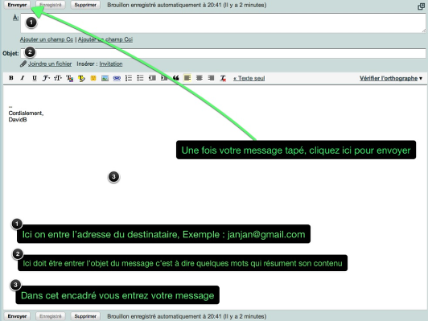
Task: Create a numbered list
Action: point(129,78)
